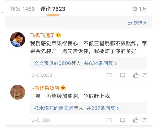This screenshot has height=128, width=162.
Task: View 飞机飞远了 avatar photo
Action: pyautogui.click(x=18, y=40)
